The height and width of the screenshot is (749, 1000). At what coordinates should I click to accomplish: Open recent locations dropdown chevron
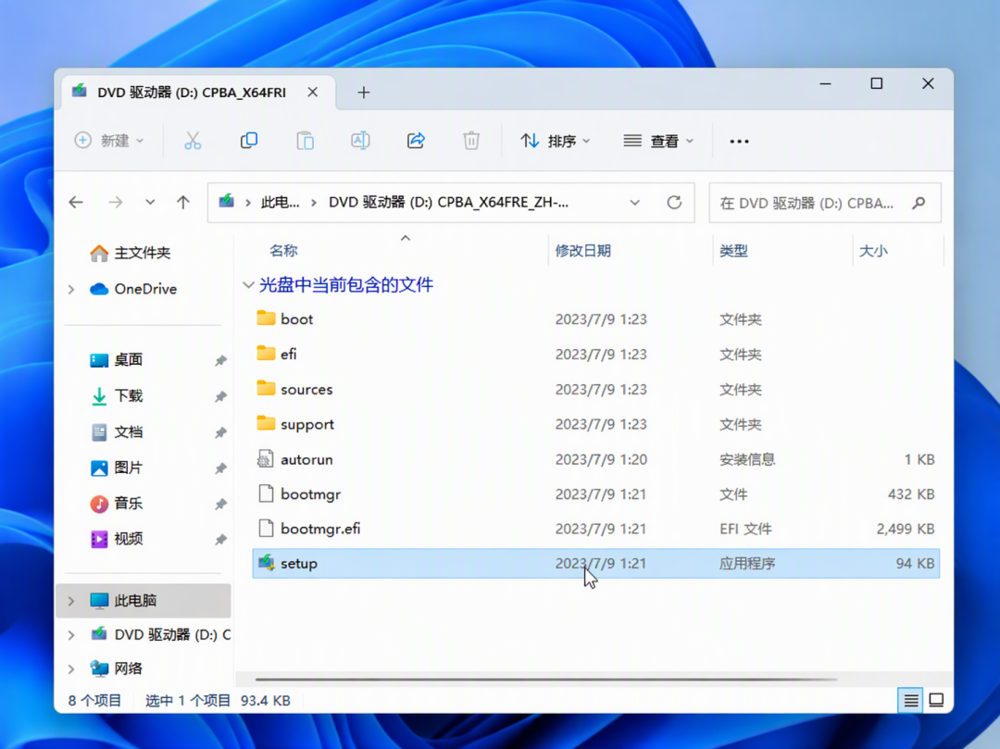coord(150,203)
